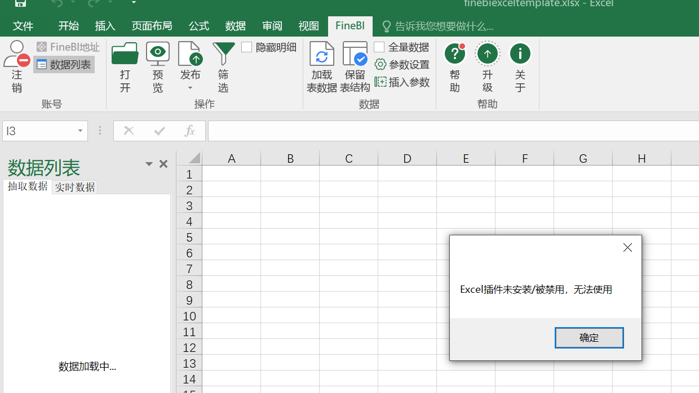Select column H header
The height and width of the screenshot is (393, 699).
click(642, 159)
